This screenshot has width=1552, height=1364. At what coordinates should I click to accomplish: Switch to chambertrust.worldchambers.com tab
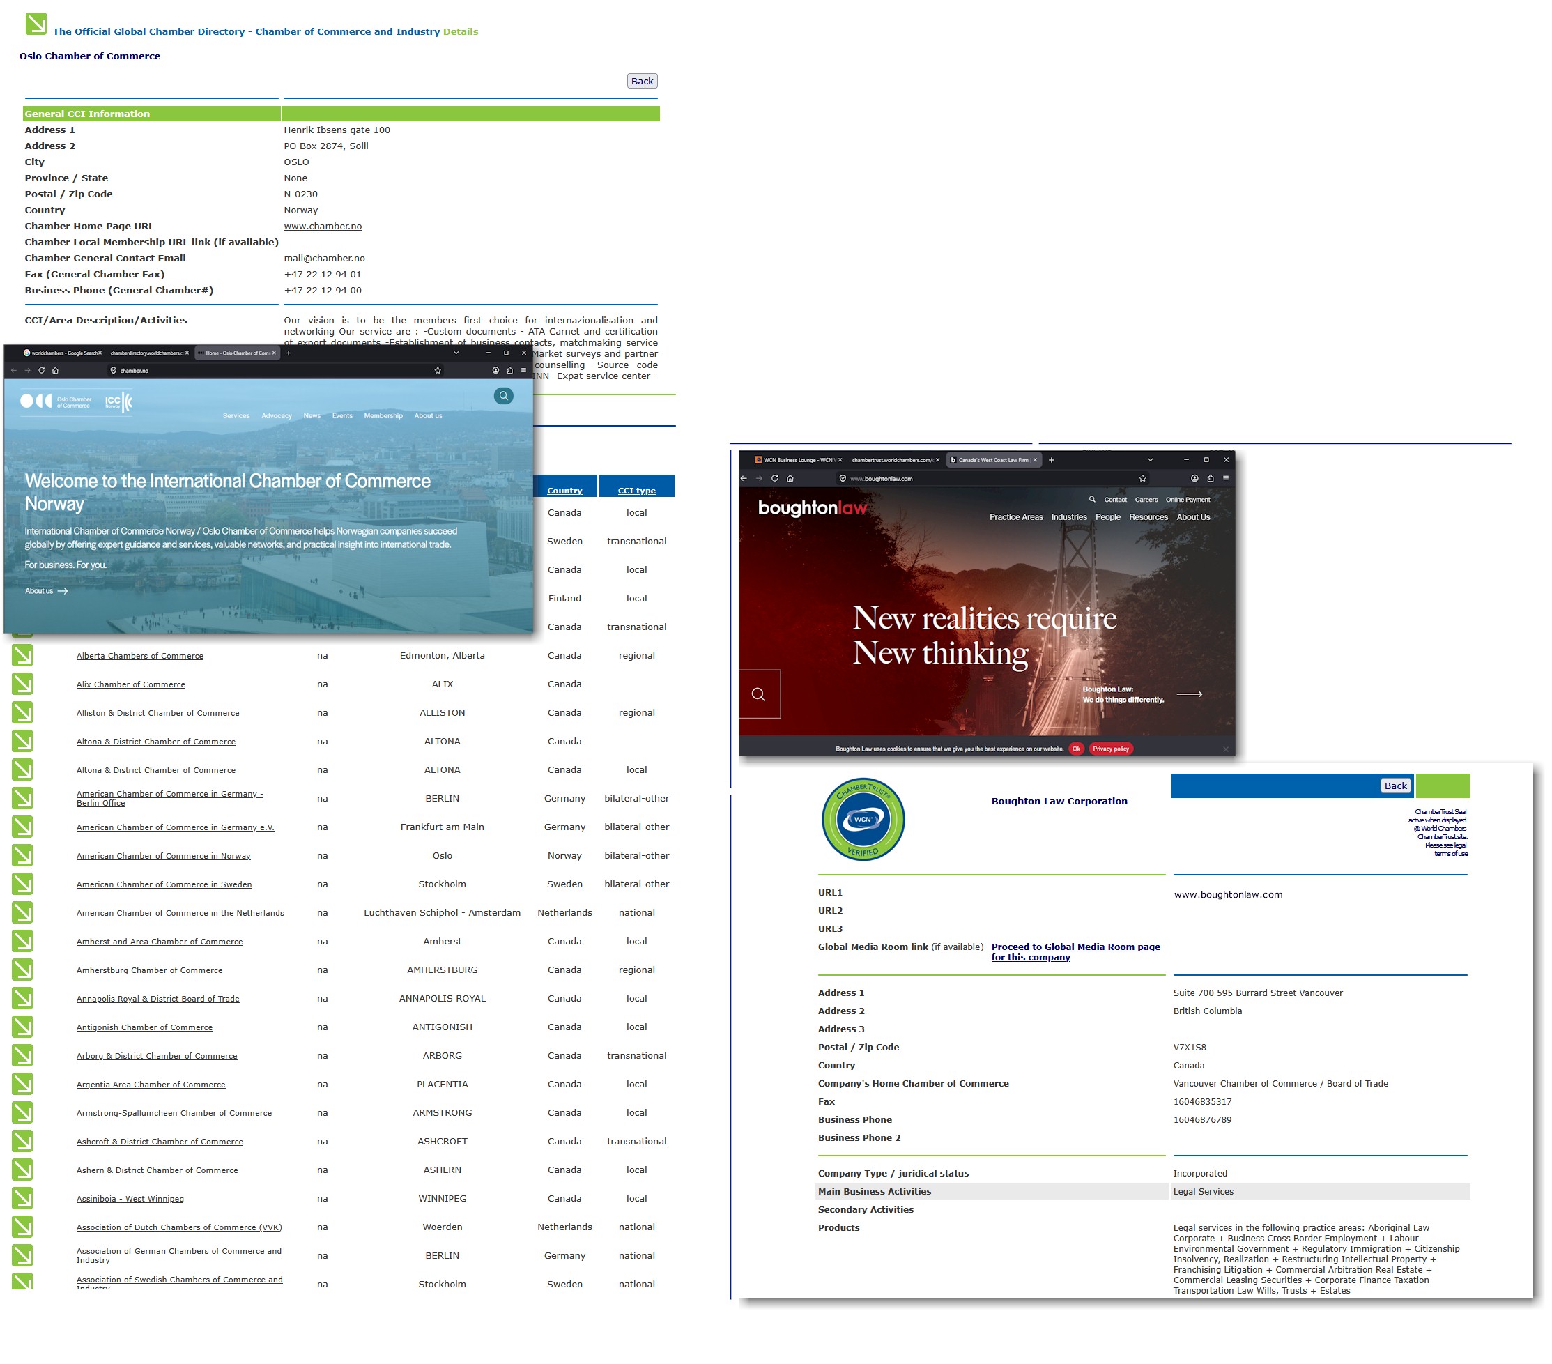(896, 460)
